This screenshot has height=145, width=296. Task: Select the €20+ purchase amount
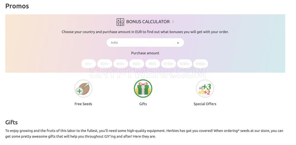pyautogui.click(x=104, y=64)
